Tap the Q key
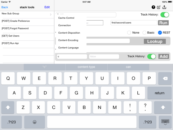Screen dimensions: 173x130 pyautogui.click(x=8, y=78)
